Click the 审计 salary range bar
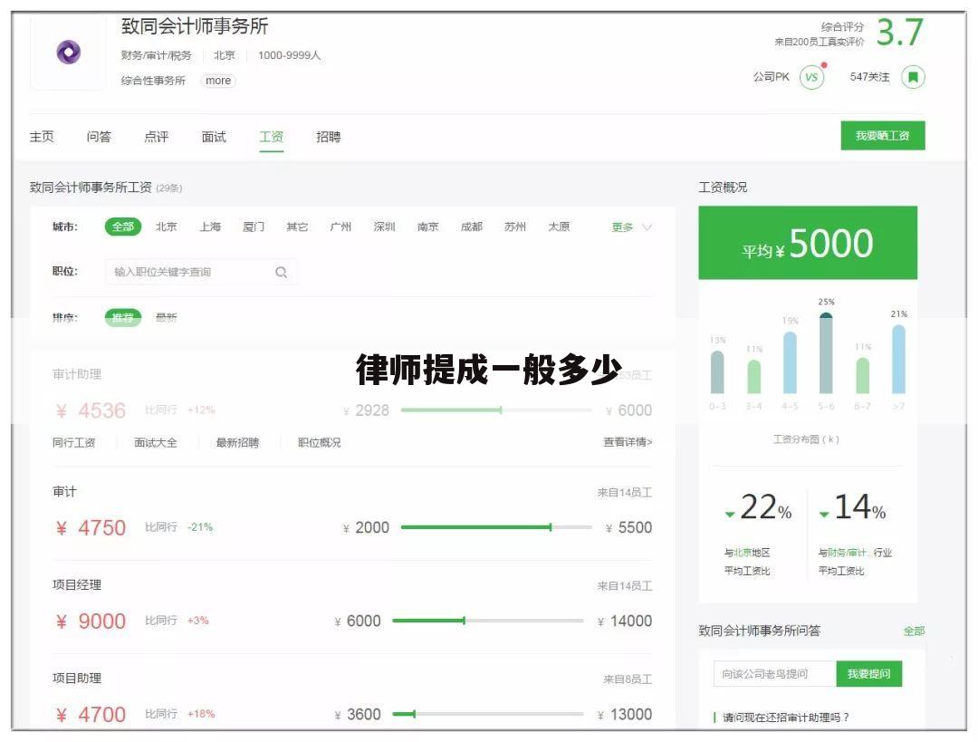Image resolution: width=978 pixels, height=742 pixels. pyautogui.click(x=496, y=527)
